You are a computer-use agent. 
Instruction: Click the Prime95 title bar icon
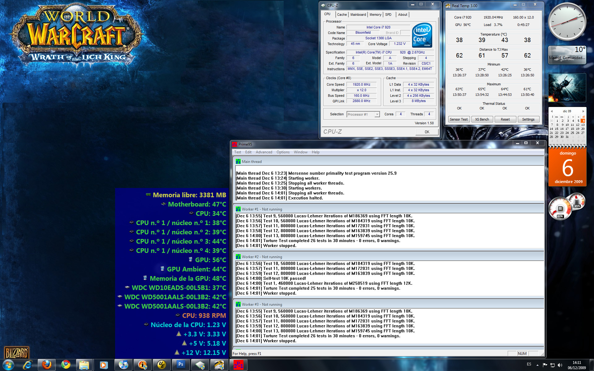click(x=235, y=144)
